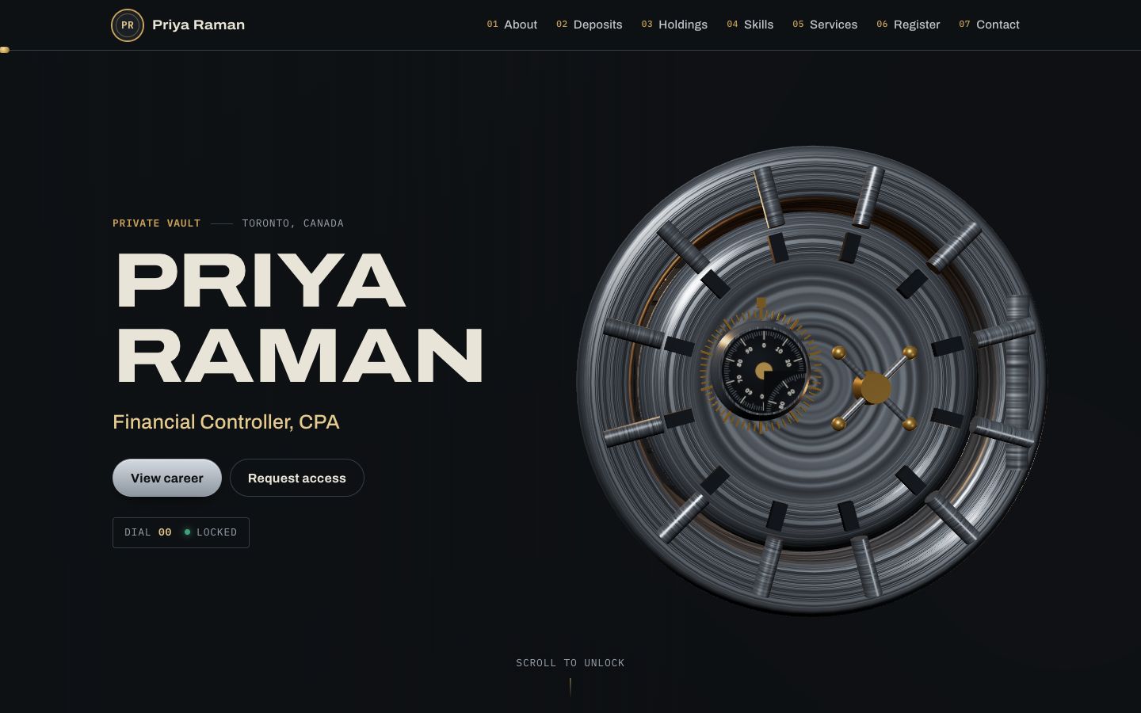Screen dimensions: 1141x713
Task: Click the large PRIYA RAMAN heading
Action: pyautogui.click(x=300, y=318)
